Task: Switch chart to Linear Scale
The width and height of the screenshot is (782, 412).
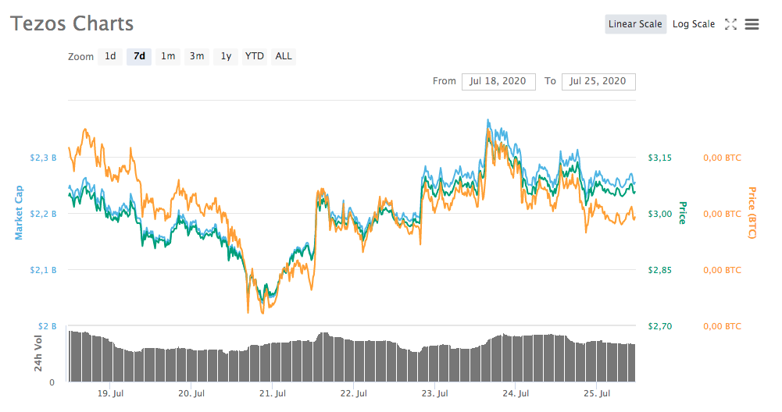Action: click(635, 24)
